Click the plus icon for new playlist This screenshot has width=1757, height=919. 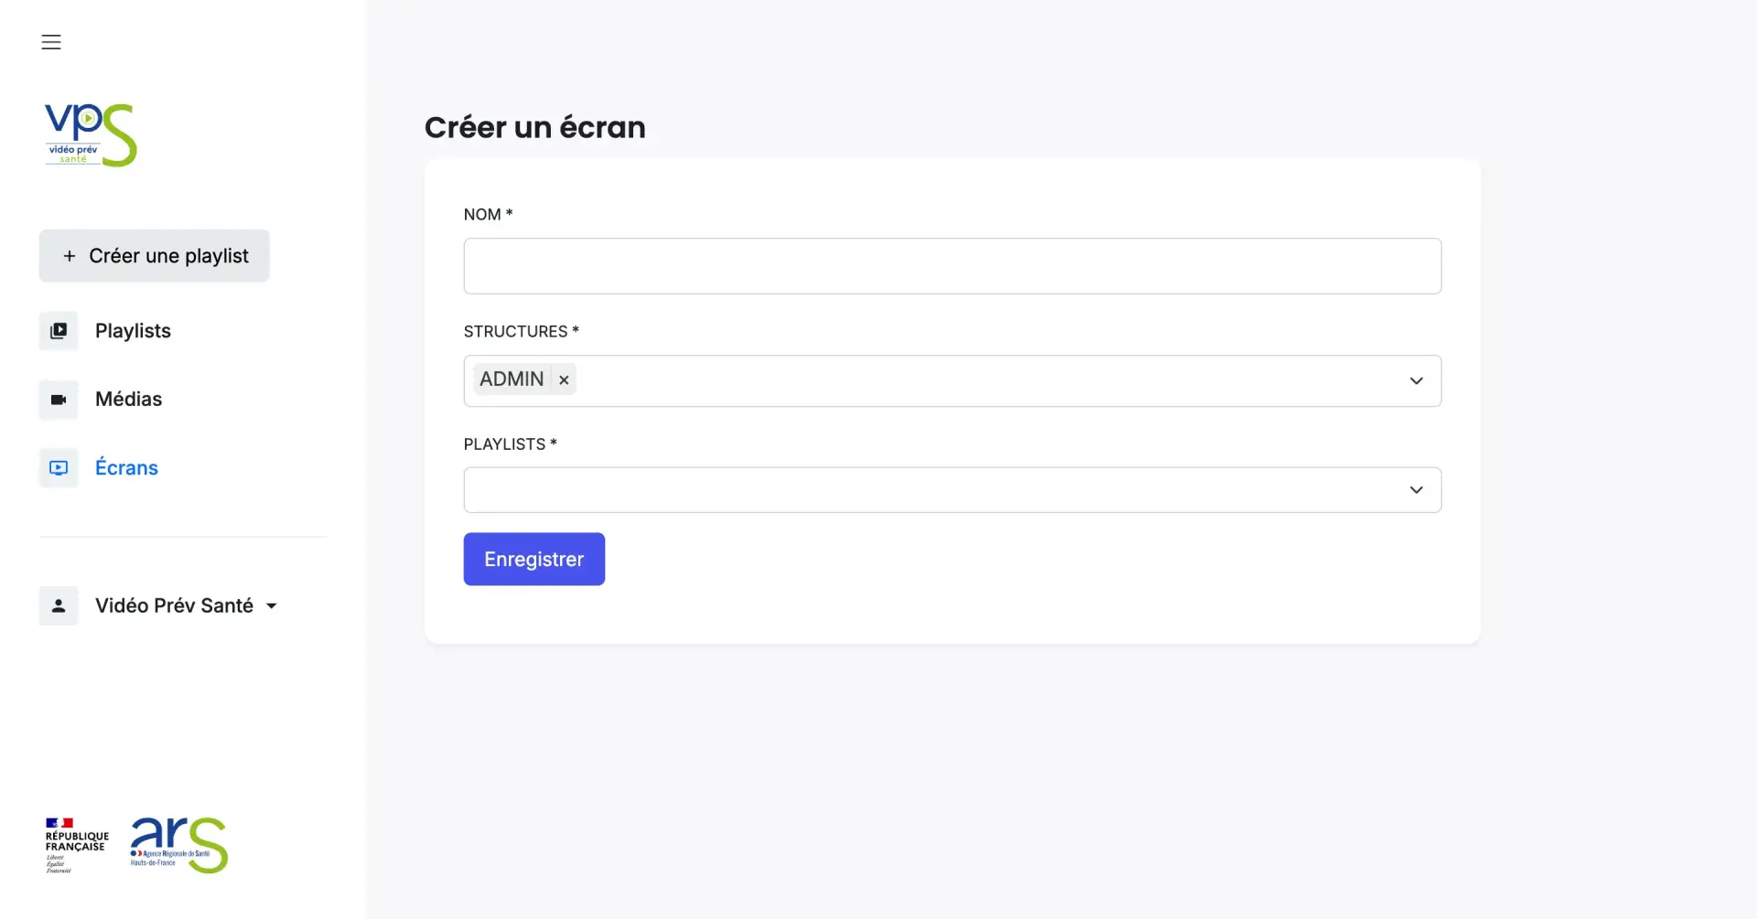(70, 256)
